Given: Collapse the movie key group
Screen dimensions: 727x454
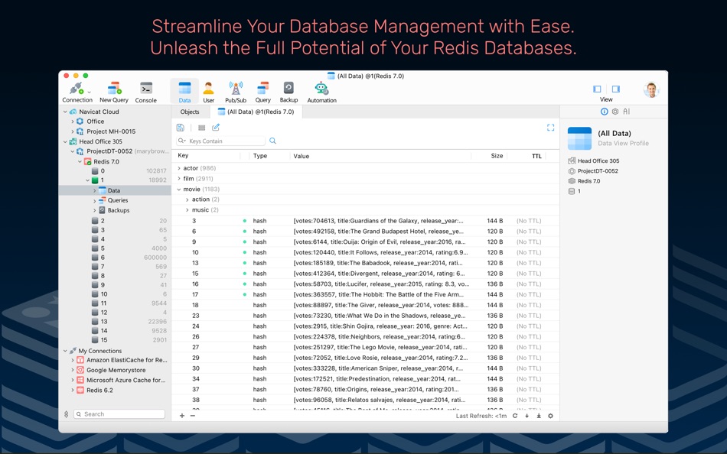Looking at the screenshot, I should [x=179, y=189].
